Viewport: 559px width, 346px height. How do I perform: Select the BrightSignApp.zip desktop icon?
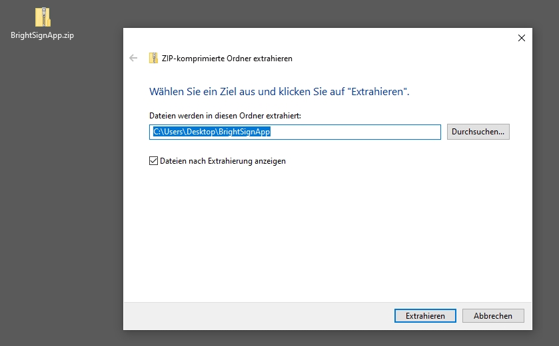coord(42,18)
